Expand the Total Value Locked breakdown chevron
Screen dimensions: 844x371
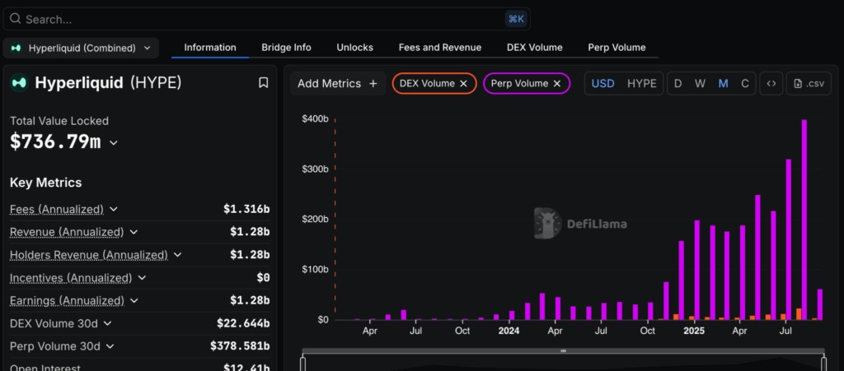pos(114,143)
